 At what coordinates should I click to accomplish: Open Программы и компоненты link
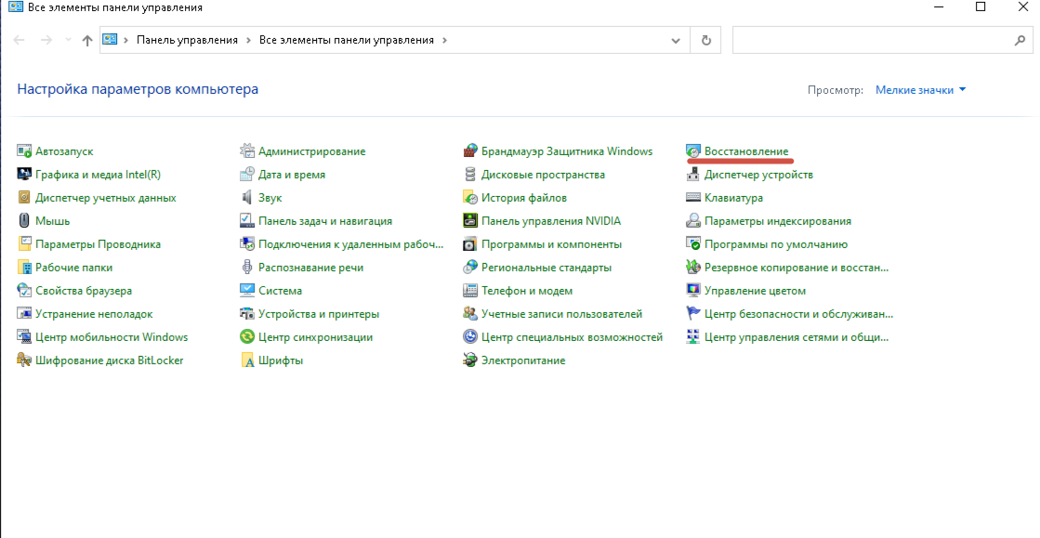[x=551, y=244]
